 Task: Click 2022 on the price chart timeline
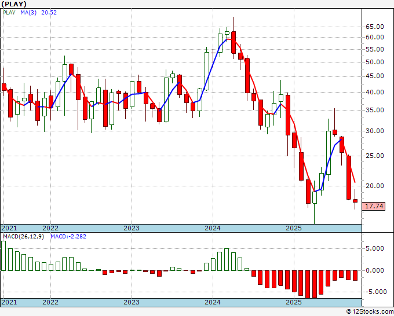point(50,228)
